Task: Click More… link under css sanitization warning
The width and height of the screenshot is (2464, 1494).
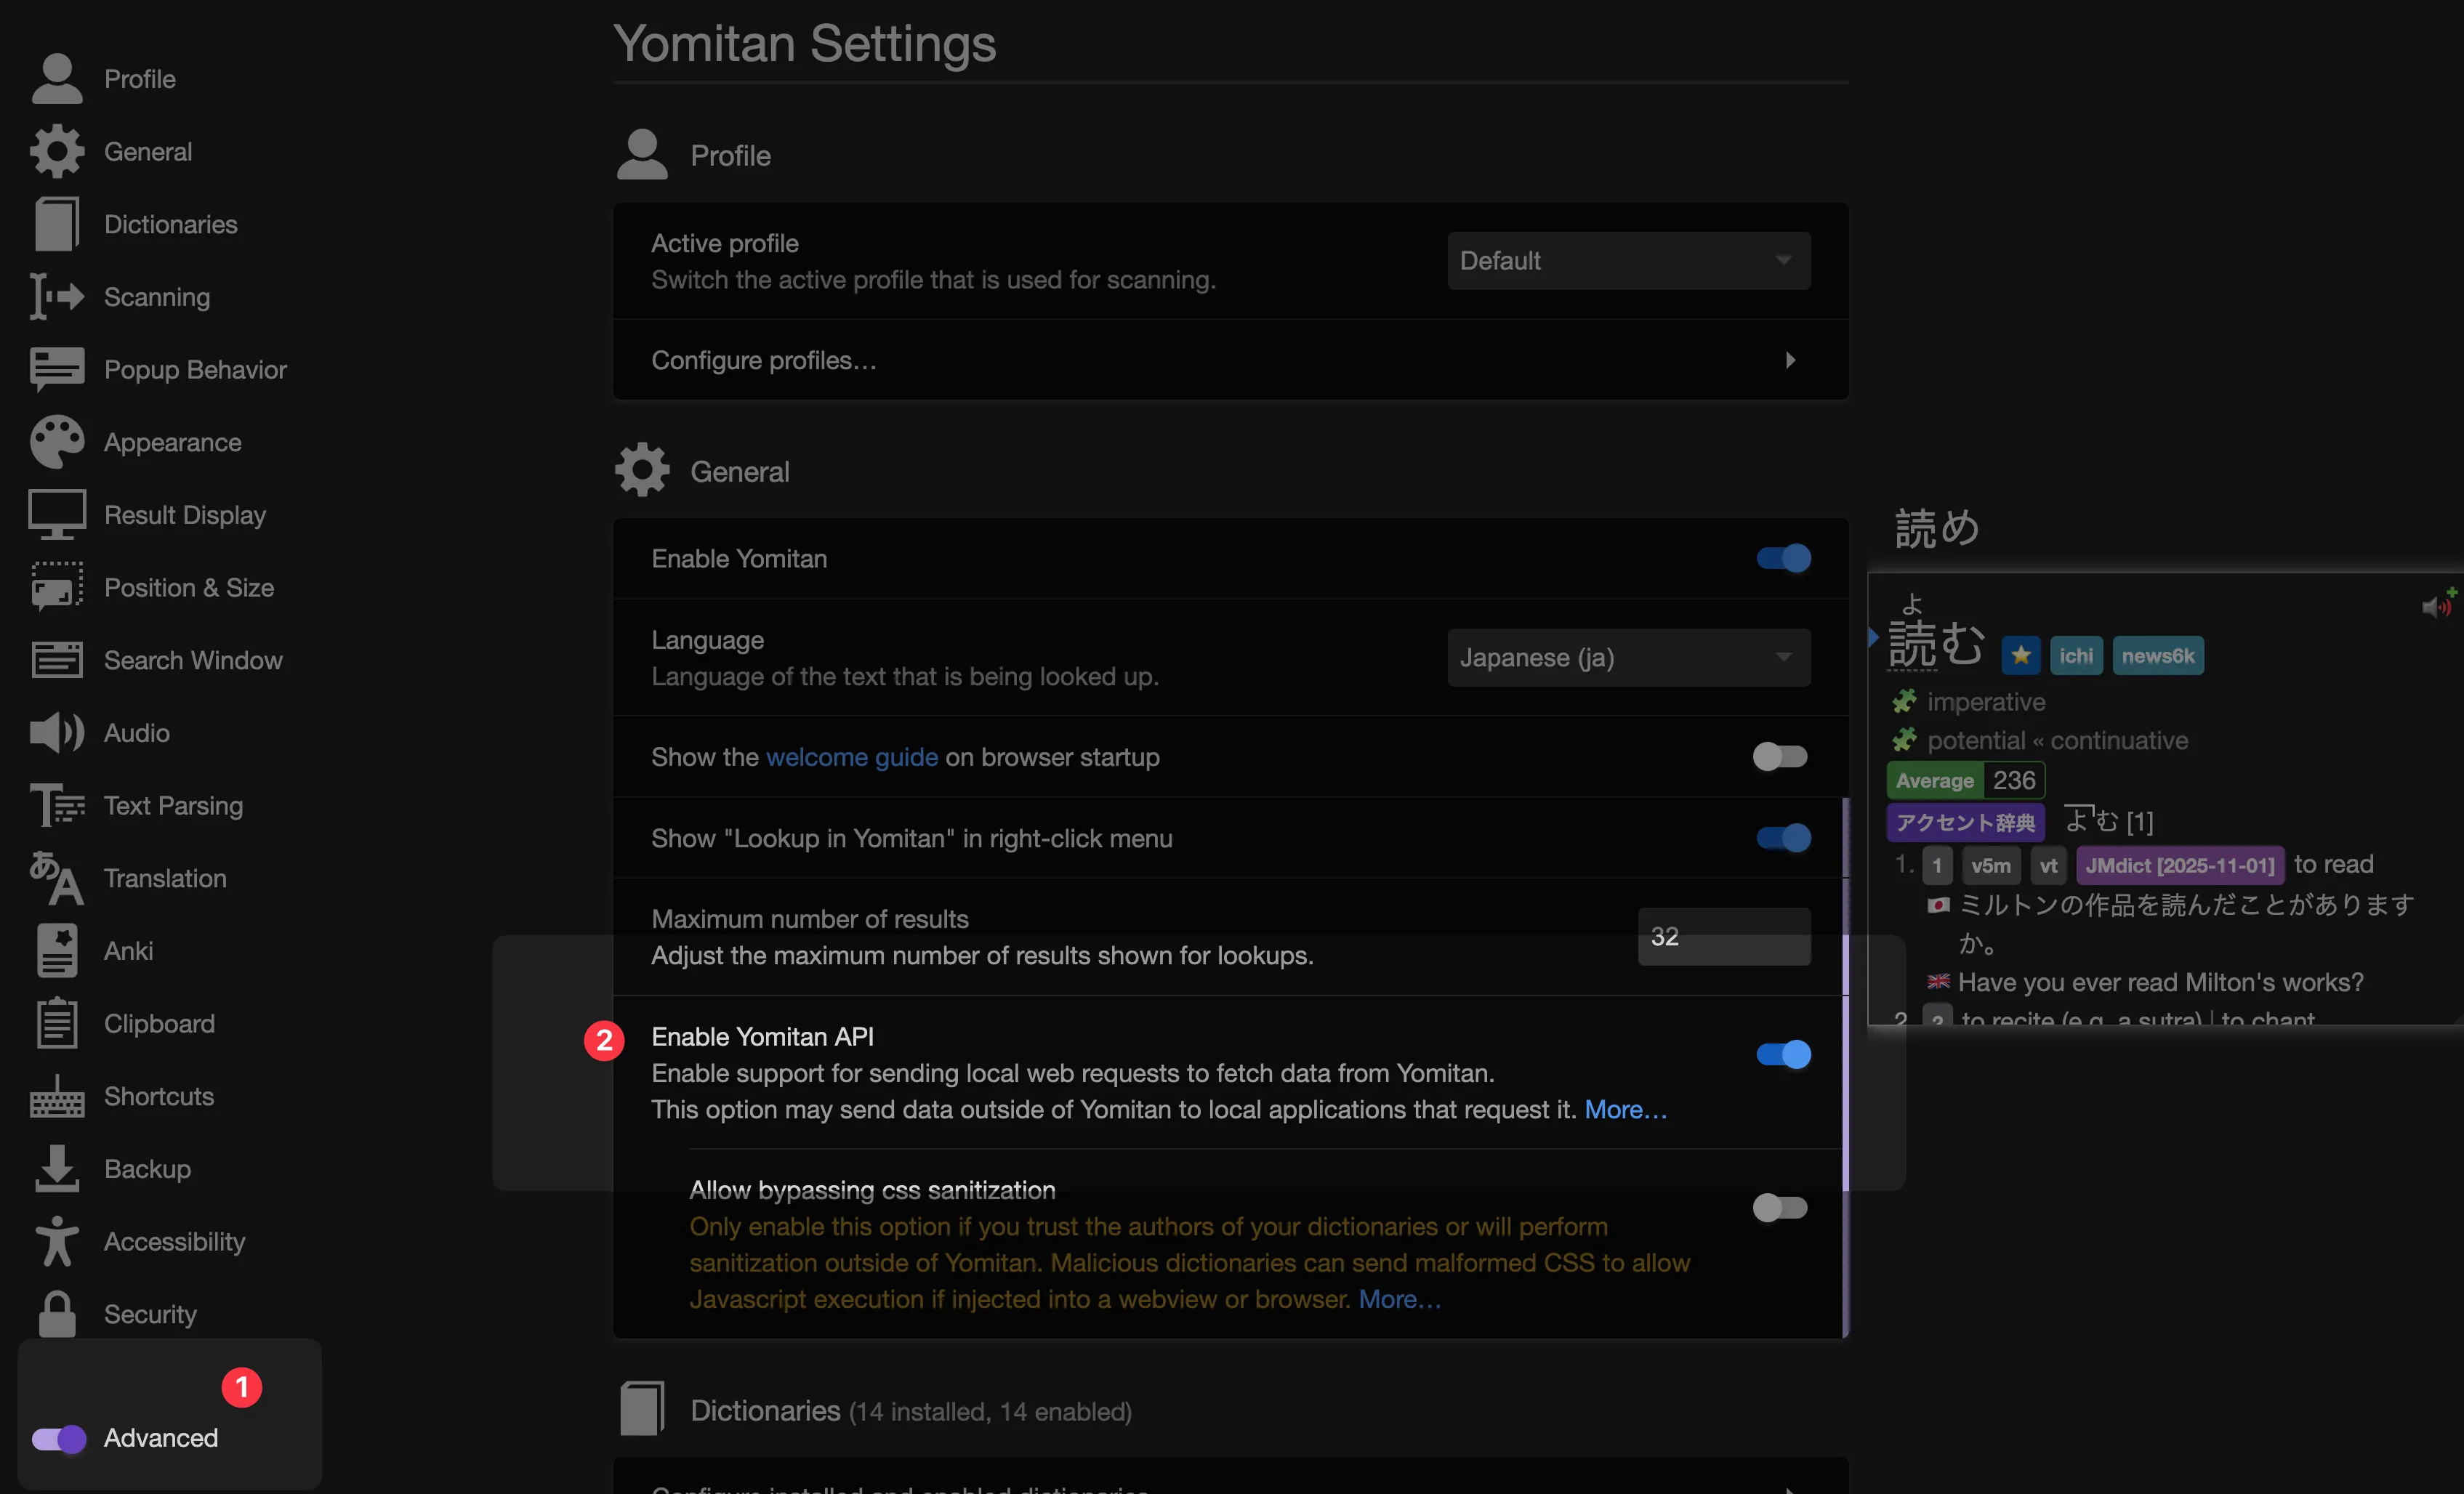Action: [1400, 1299]
